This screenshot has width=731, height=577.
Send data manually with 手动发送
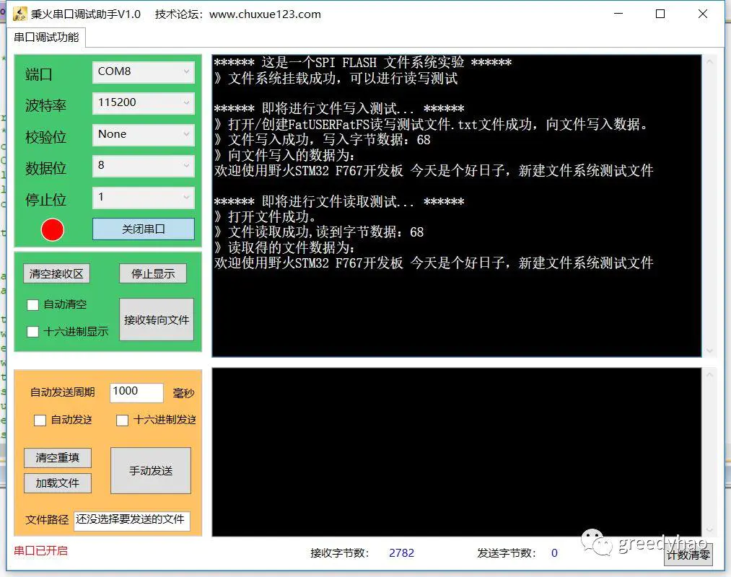150,470
